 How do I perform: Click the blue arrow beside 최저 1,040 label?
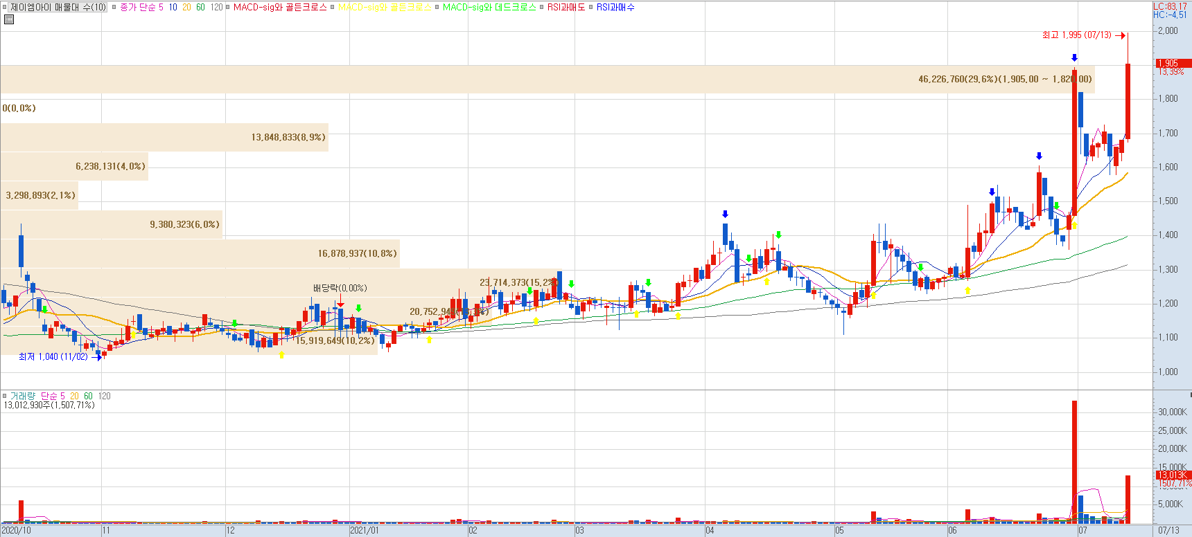point(96,357)
